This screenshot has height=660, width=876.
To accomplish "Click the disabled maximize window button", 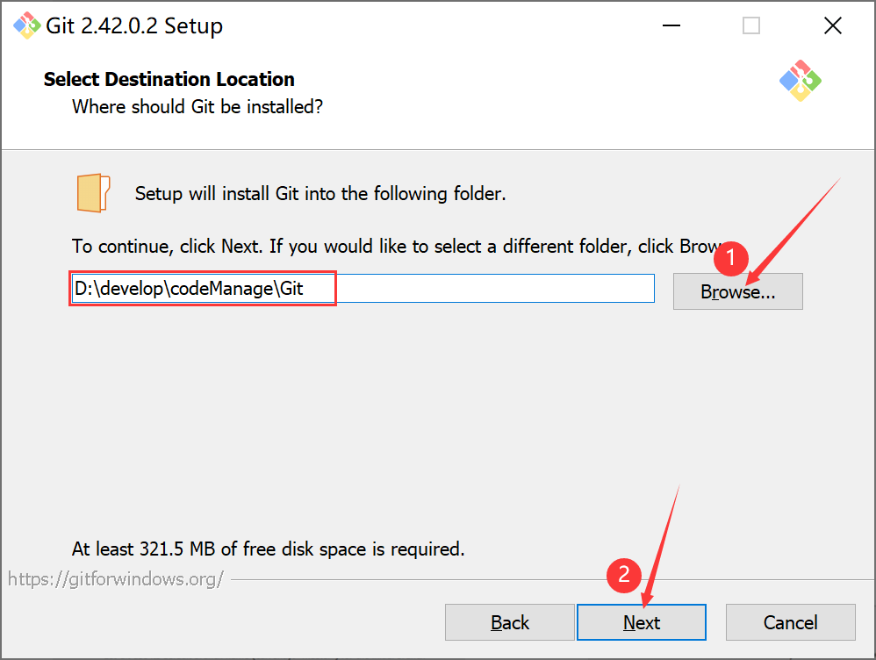I will 750,25.
